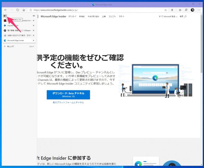
Task: Open the コミュニティ nav item
Action: pyautogui.click(x=112, y=16)
